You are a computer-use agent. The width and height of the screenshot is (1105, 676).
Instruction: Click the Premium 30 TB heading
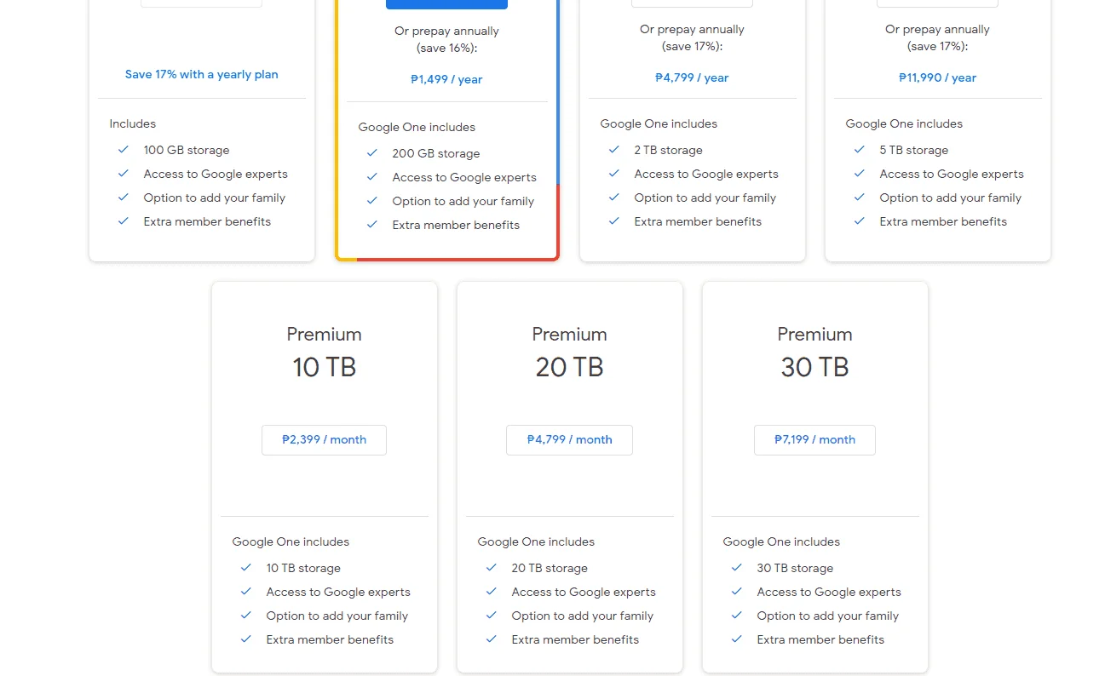tap(814, 352)
